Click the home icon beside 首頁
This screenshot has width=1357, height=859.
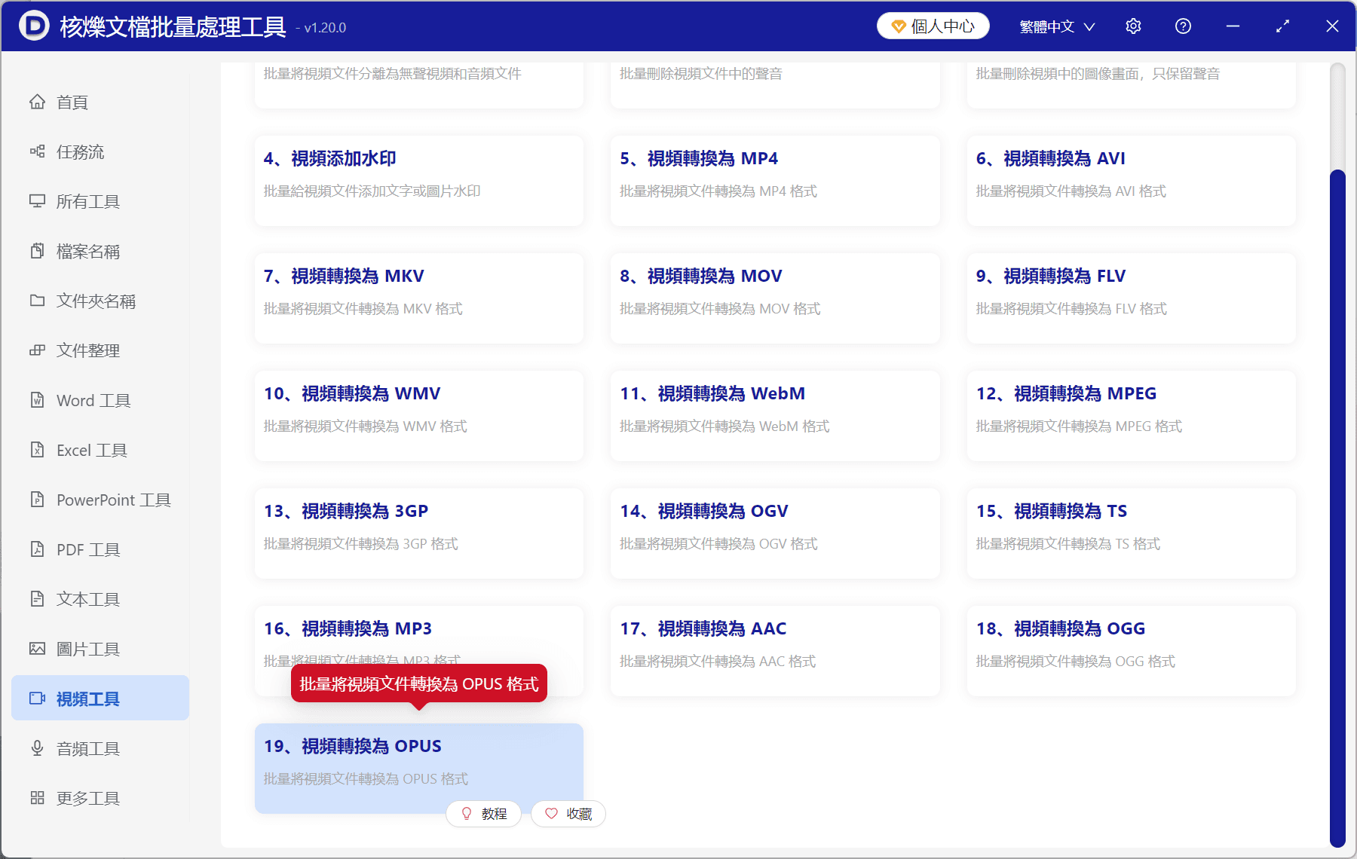pos(37,102)
